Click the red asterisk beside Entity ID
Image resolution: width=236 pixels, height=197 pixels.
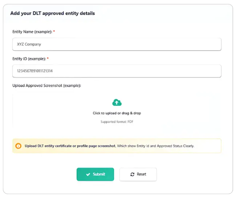[x=48, y=59]
